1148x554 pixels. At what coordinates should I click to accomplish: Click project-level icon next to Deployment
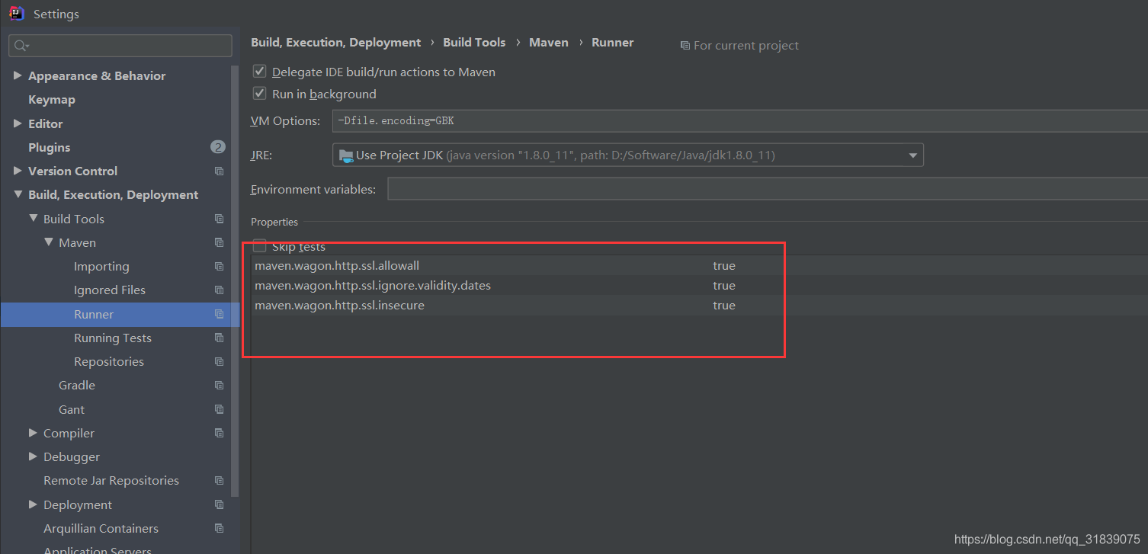click(x=220, y=504)
